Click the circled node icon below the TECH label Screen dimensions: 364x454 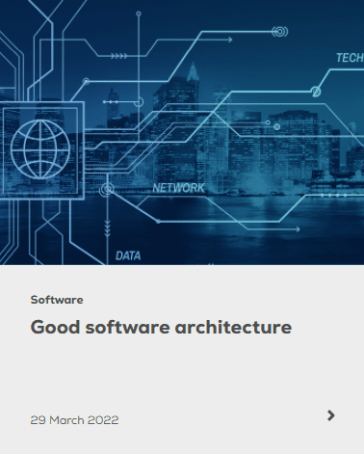(x=316, y=92)
